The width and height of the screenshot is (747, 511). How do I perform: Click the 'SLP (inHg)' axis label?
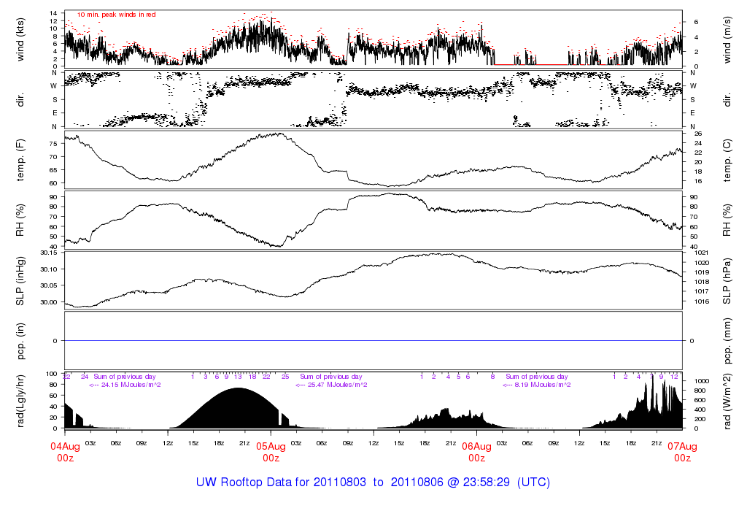(20, 281)
